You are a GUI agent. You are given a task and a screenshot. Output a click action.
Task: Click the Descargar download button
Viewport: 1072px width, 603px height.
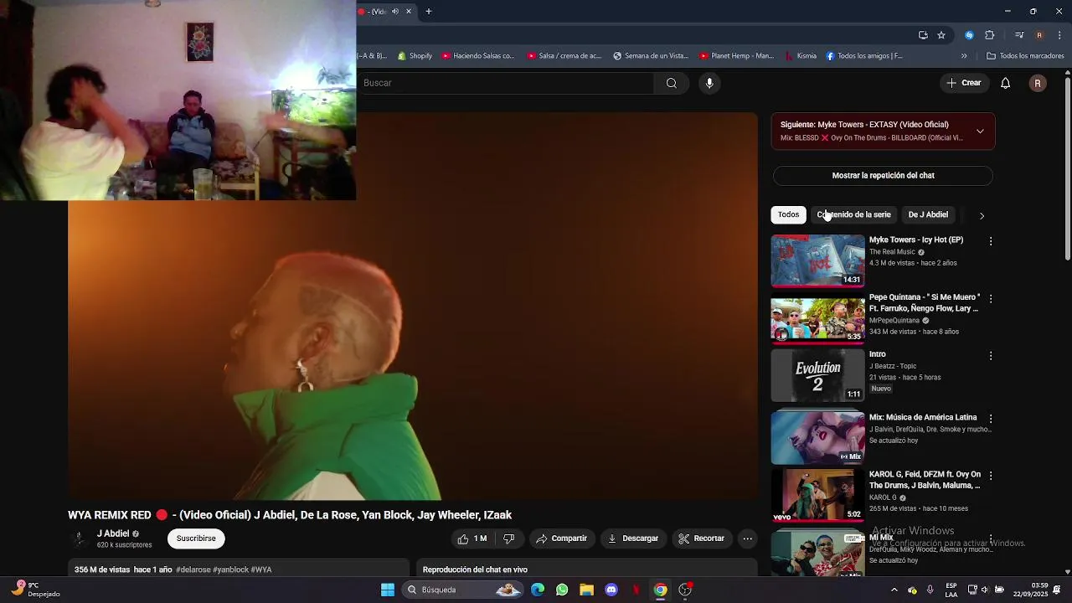point(632,539)
